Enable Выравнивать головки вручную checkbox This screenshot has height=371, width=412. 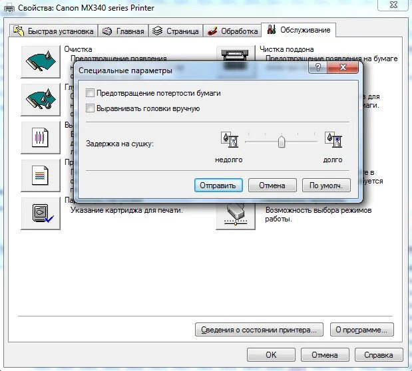coord(90,108)
